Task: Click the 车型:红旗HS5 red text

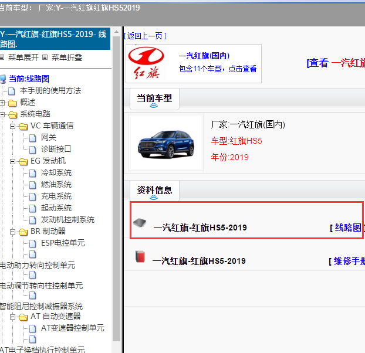Action: 236,141
